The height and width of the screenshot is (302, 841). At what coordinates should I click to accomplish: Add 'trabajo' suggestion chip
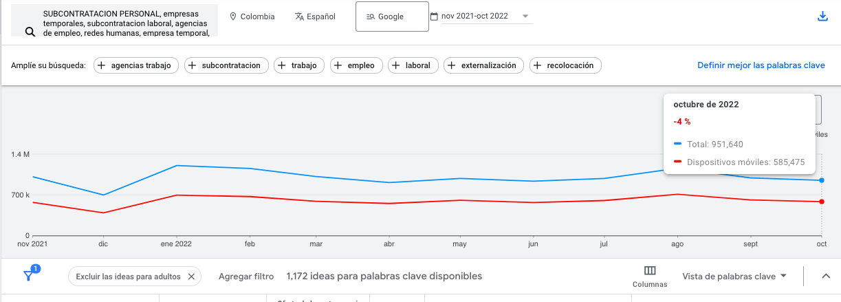point(299,65)
